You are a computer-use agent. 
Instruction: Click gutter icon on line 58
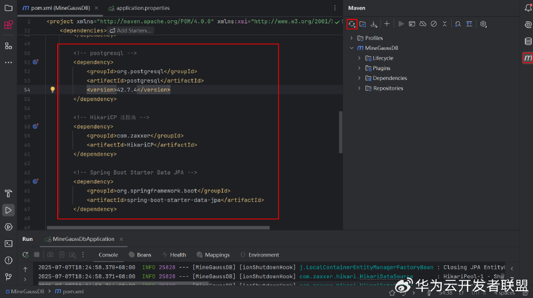click(x=36, y=126)
